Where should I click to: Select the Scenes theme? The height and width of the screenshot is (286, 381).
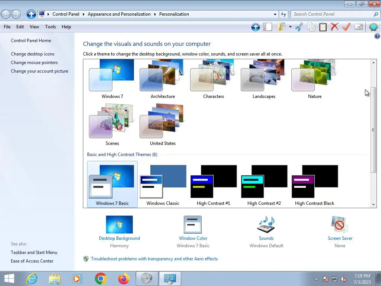point(112,124)
